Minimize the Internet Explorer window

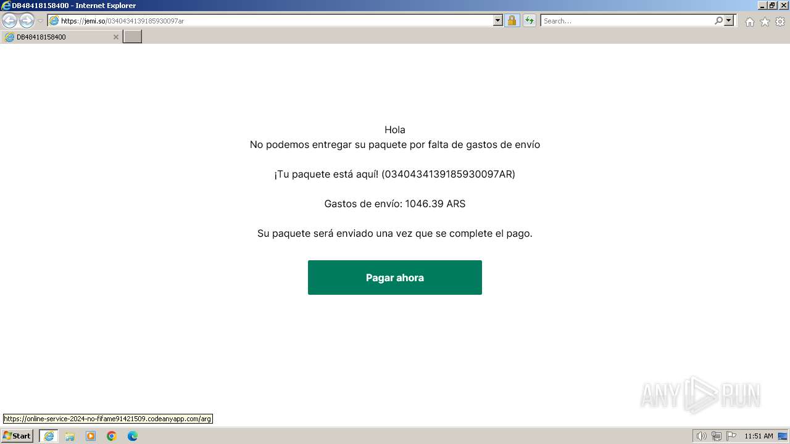(762, 6)
